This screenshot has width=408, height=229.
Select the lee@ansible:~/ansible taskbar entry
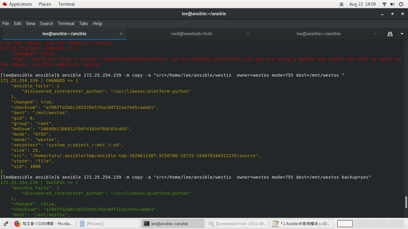[173, 223]
